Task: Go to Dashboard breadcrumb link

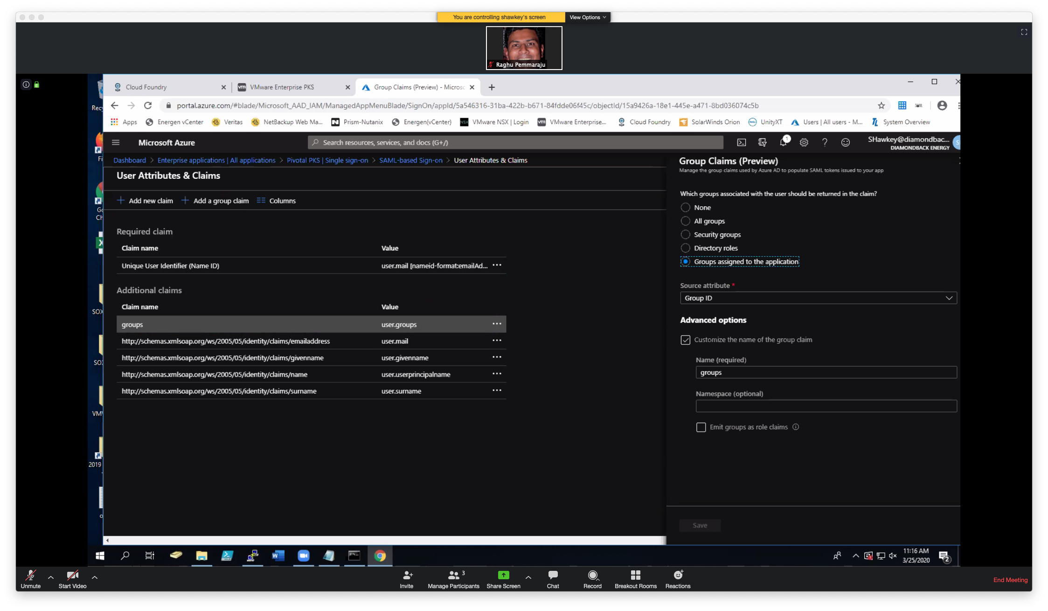Action: (130, 161)
